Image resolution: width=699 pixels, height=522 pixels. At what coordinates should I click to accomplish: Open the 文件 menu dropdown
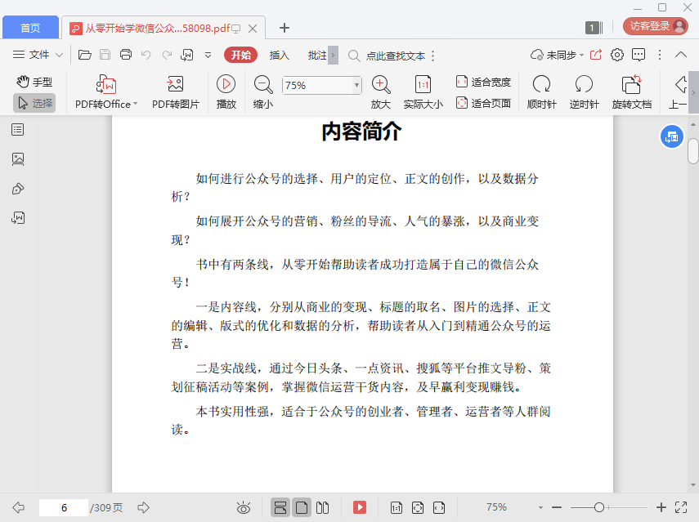pos(38,56)
